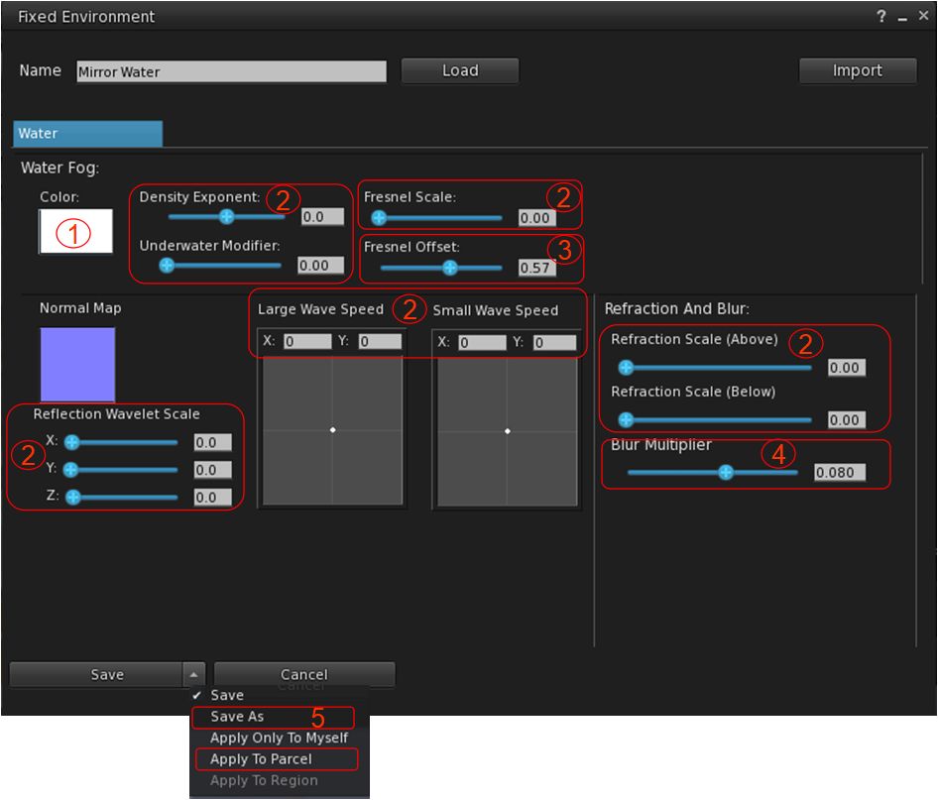Switch to the Water tab

tap(87, 134)
